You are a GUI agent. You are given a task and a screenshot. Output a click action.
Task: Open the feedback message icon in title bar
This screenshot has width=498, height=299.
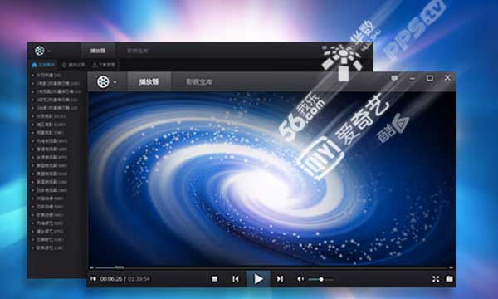pyautogui.click(x=394, y=78)
